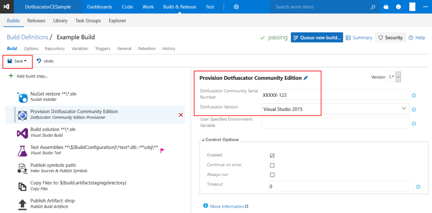The image size is (432, 213).
Task: Click the Copy Files step icon
Action: pos(22,186)
